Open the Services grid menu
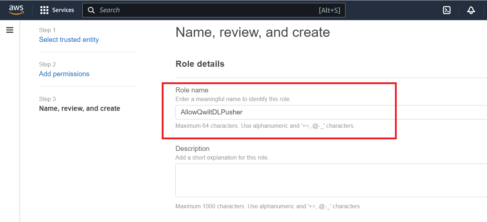Screen dimensions: 487x222 (44, 10)
